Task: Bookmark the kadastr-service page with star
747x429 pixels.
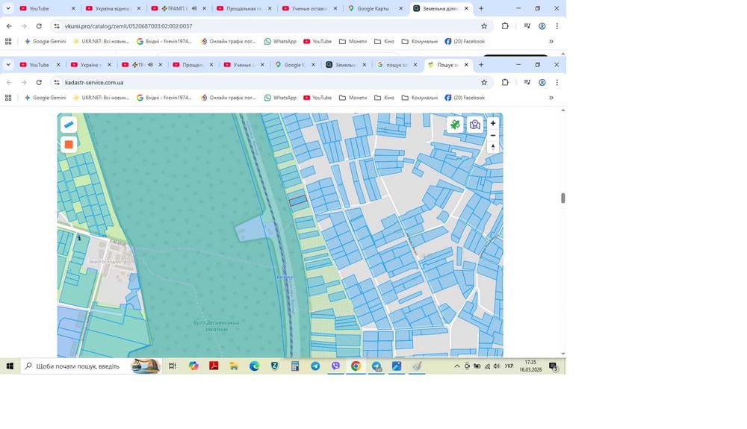Action: point(484,82)
